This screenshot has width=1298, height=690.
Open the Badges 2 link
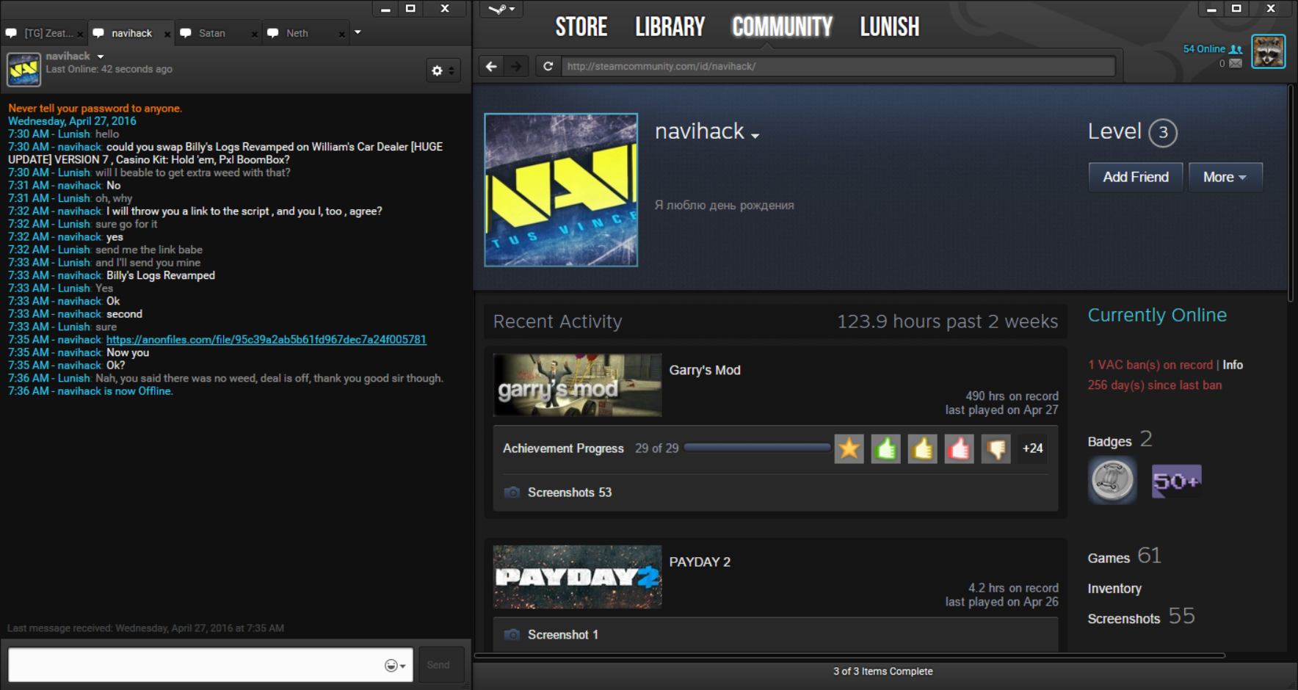pos(1120,440)
